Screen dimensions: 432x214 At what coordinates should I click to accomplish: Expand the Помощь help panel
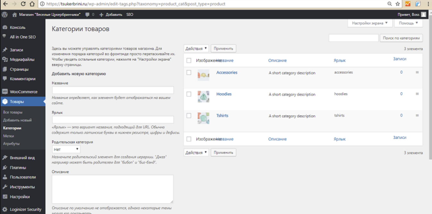408,23
